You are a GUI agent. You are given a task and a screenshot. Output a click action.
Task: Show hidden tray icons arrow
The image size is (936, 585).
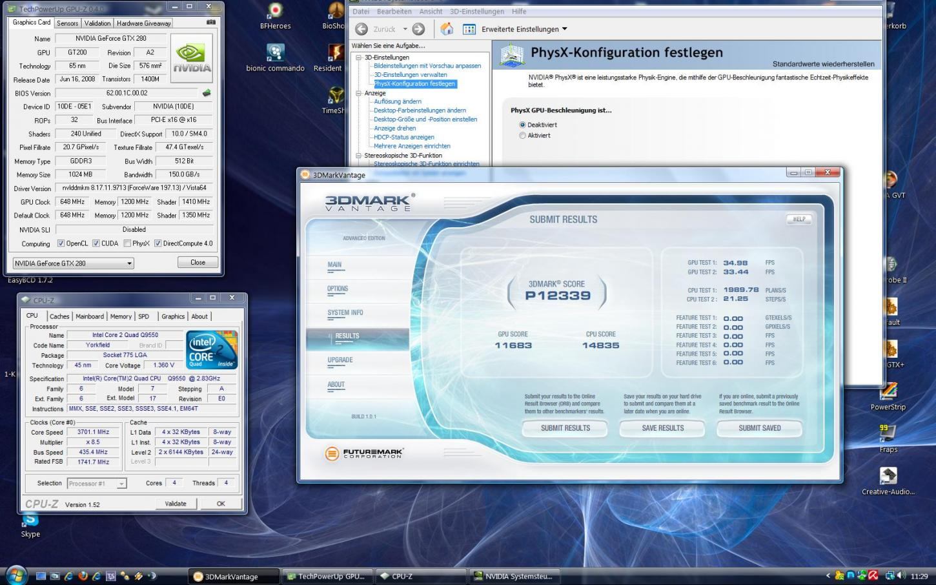pos(828,575)
